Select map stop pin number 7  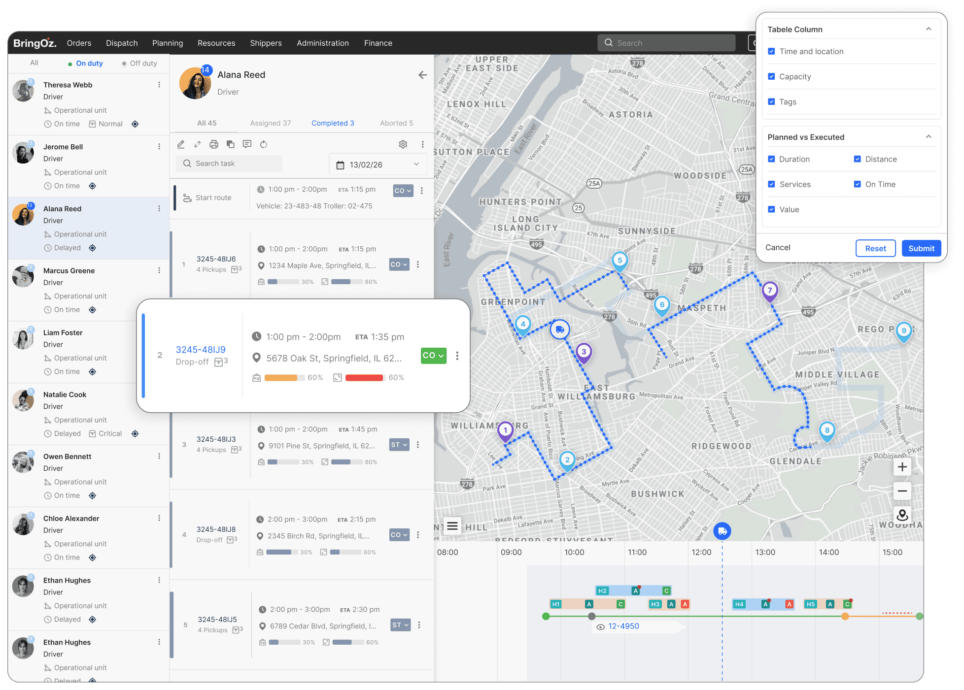(x=770, y=292)
